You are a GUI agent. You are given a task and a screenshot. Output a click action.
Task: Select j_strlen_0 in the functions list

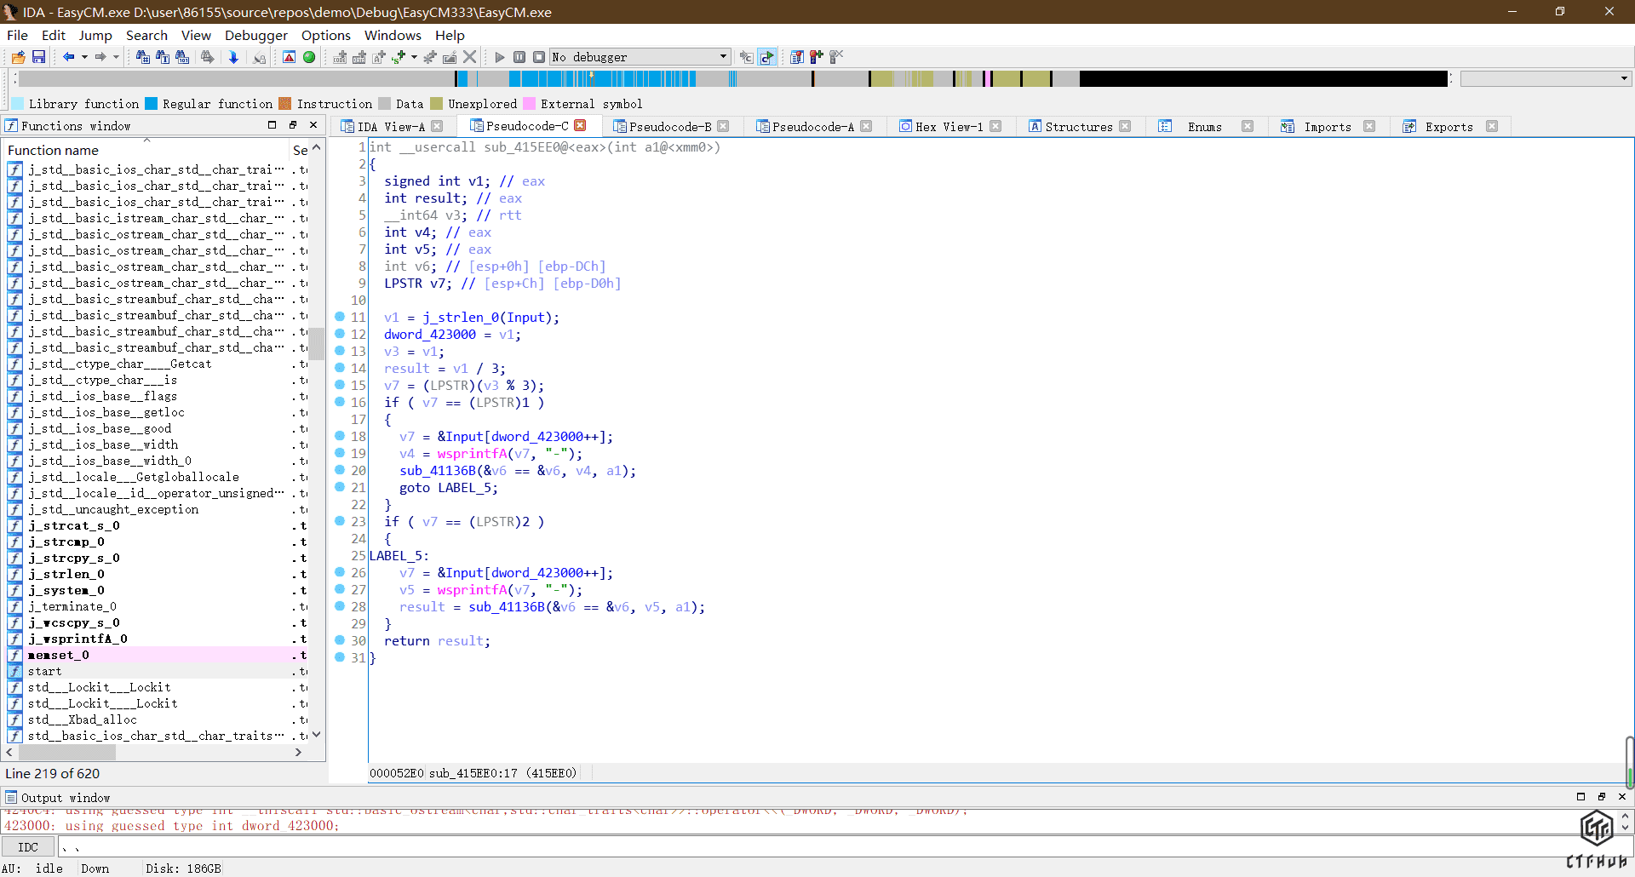click(x=66, y=574)
